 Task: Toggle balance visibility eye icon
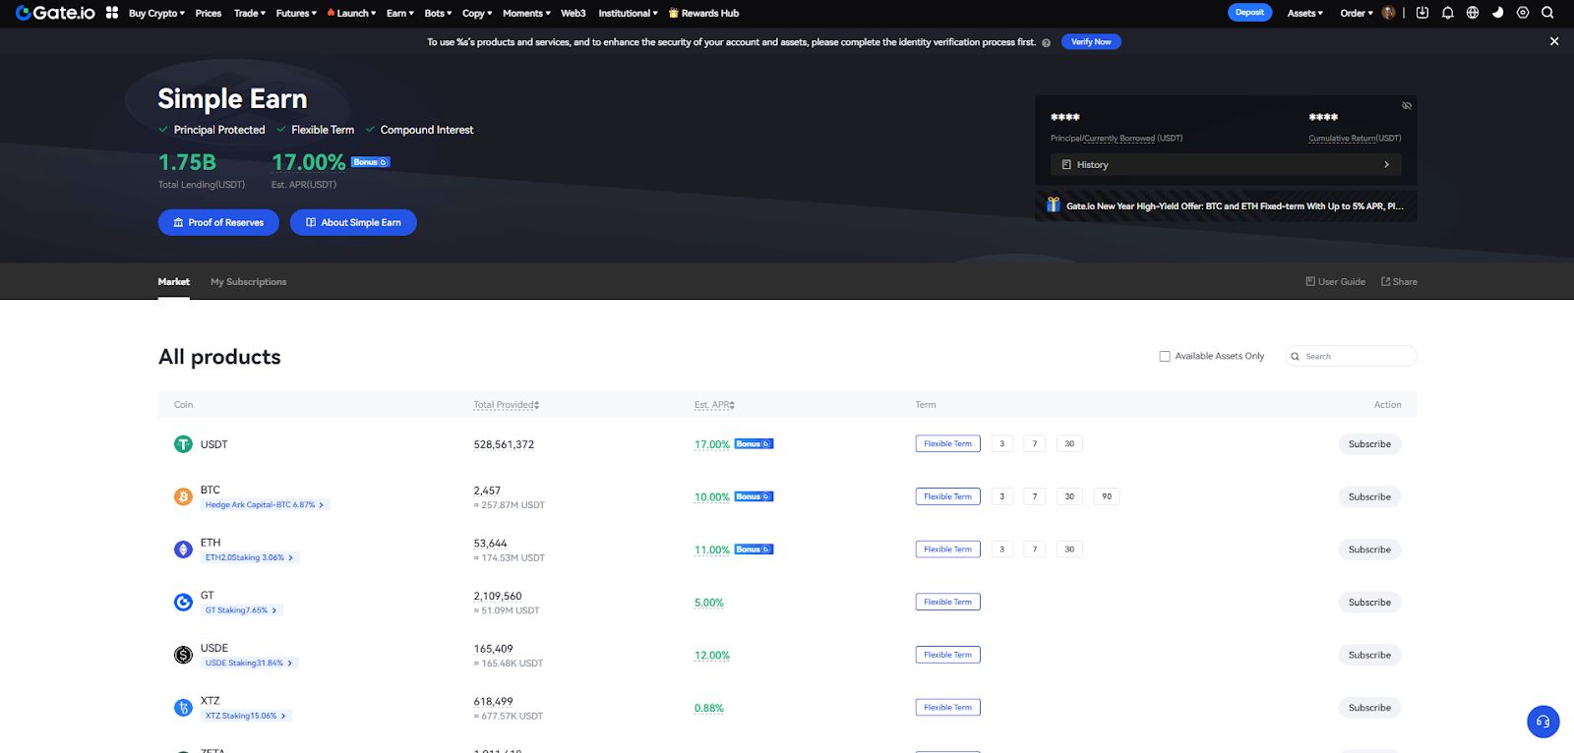pos(1407,105)
